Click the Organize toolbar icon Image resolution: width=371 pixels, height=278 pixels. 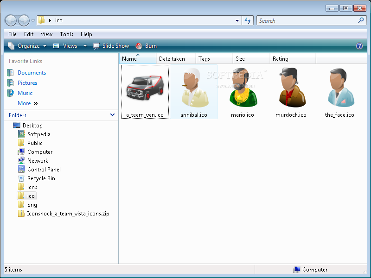pos(11,46)
